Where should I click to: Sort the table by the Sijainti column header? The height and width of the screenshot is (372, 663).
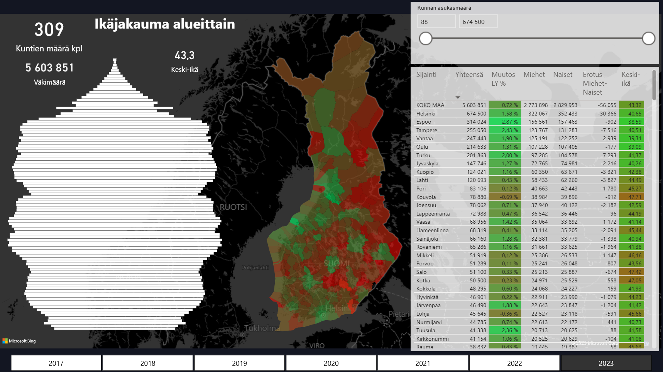click(426, 75)
